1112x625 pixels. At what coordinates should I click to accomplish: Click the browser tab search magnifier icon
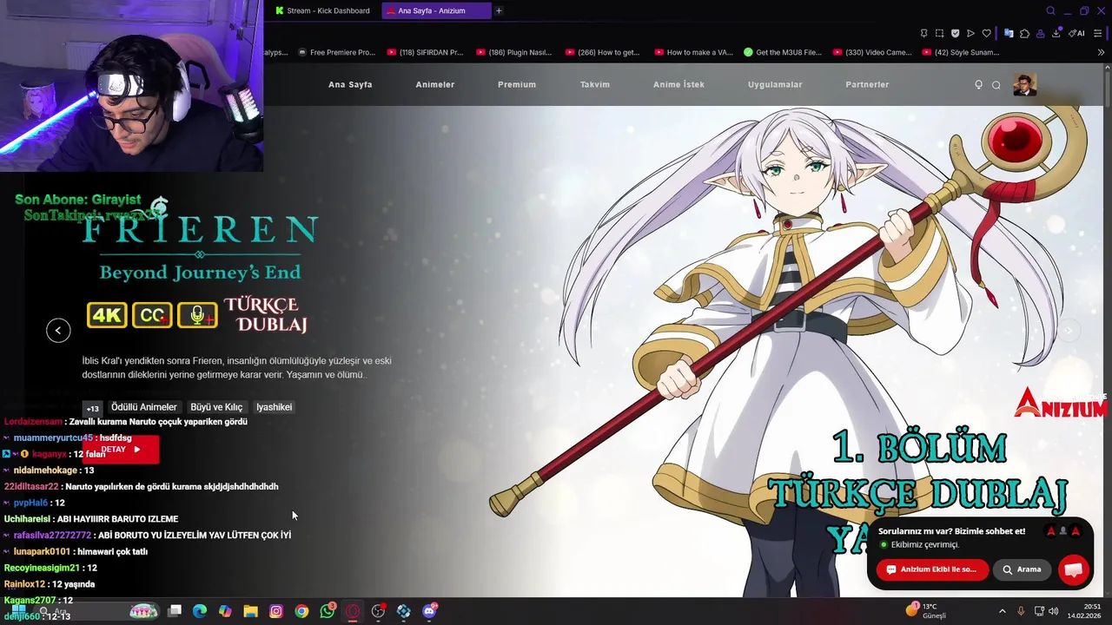click(x=1050, y=11)
